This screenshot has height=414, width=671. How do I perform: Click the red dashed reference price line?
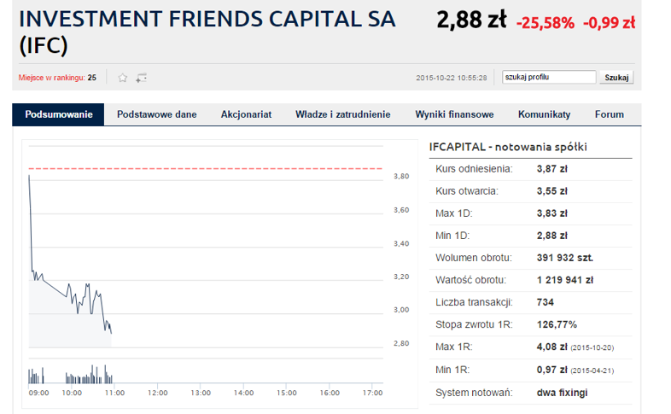pos(206,168)
